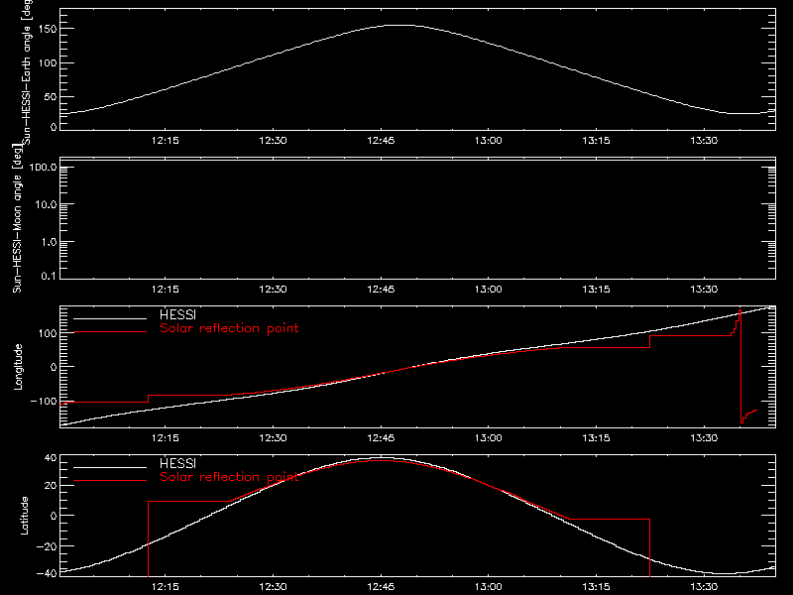The width and height of the screenshot is (793, 595).
Task: Click Solar reflection point legend in Longitude plot
Action: (229, 328)
